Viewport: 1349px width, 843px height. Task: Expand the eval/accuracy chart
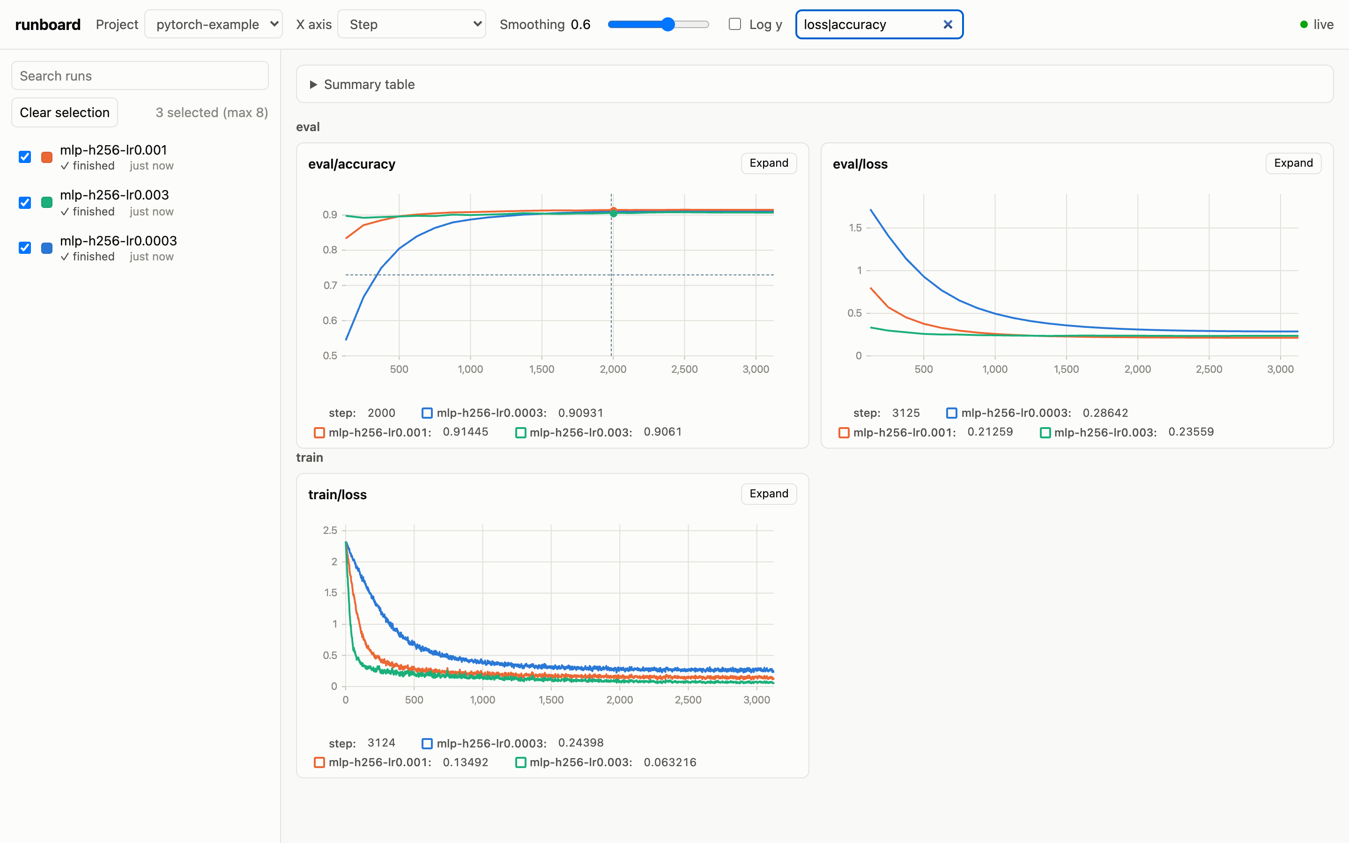coord(769,163)
